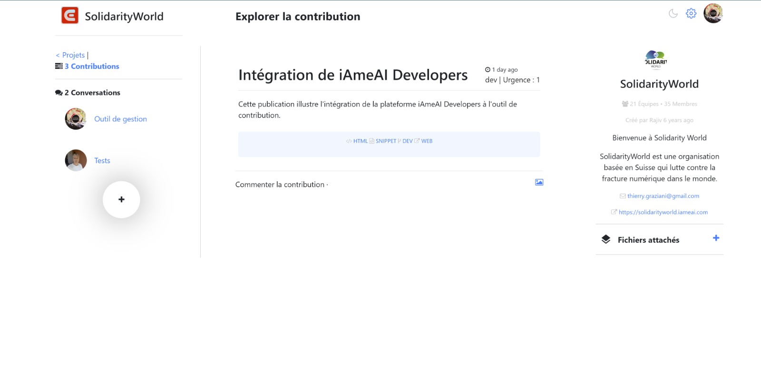
Task: Add an attached file with the blue plus
Action: tap(716, 238)
